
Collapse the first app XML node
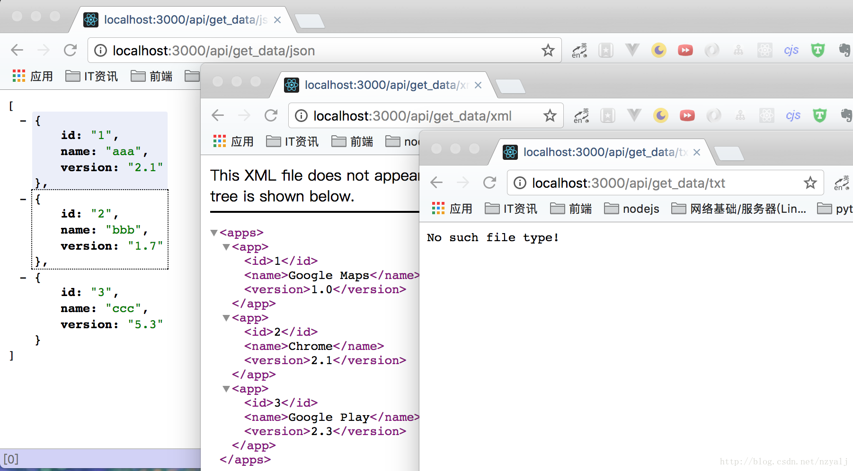coord(226,247)
